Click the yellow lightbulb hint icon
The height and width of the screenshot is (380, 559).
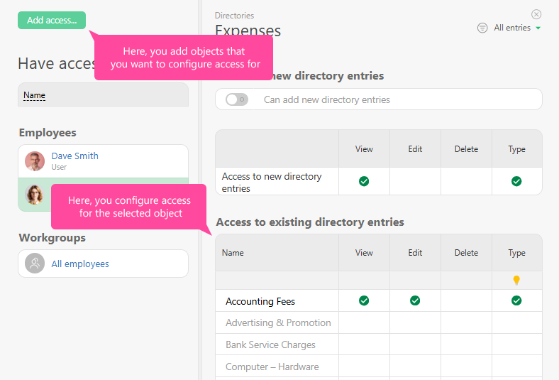point(516,281)
